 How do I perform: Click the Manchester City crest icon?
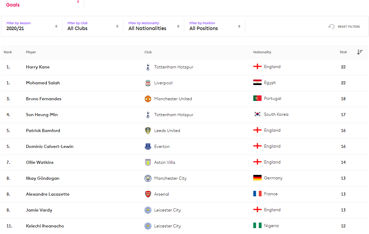coord(148,178)
